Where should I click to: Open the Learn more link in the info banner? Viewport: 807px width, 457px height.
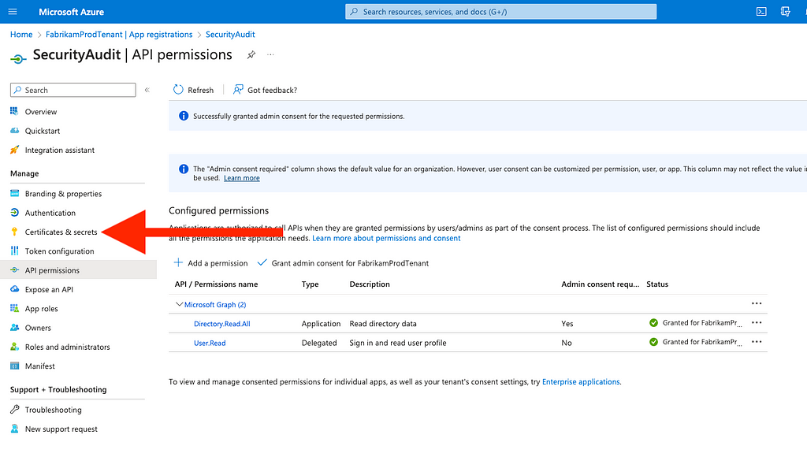coord(242,178)
